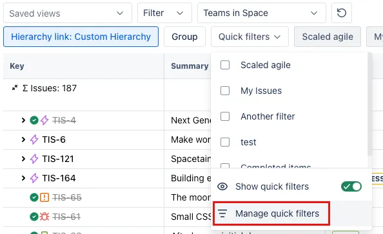Image resolution: width=383 pixels, height=234 pixels.
Task: Open the TIS-121 issue key link
Action: 58,159
